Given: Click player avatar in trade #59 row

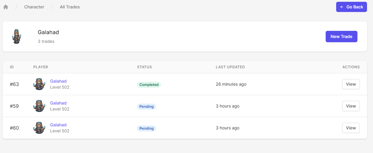Looking at the screenshot, I should pyautogui.click(x=39, y=106).
